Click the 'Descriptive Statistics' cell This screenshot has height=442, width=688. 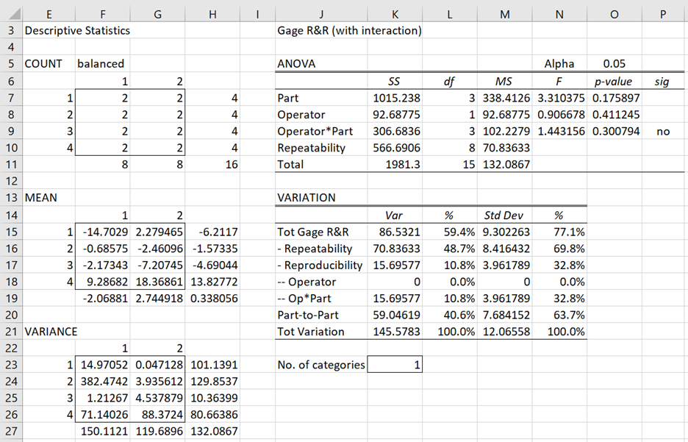pos(77,30)
